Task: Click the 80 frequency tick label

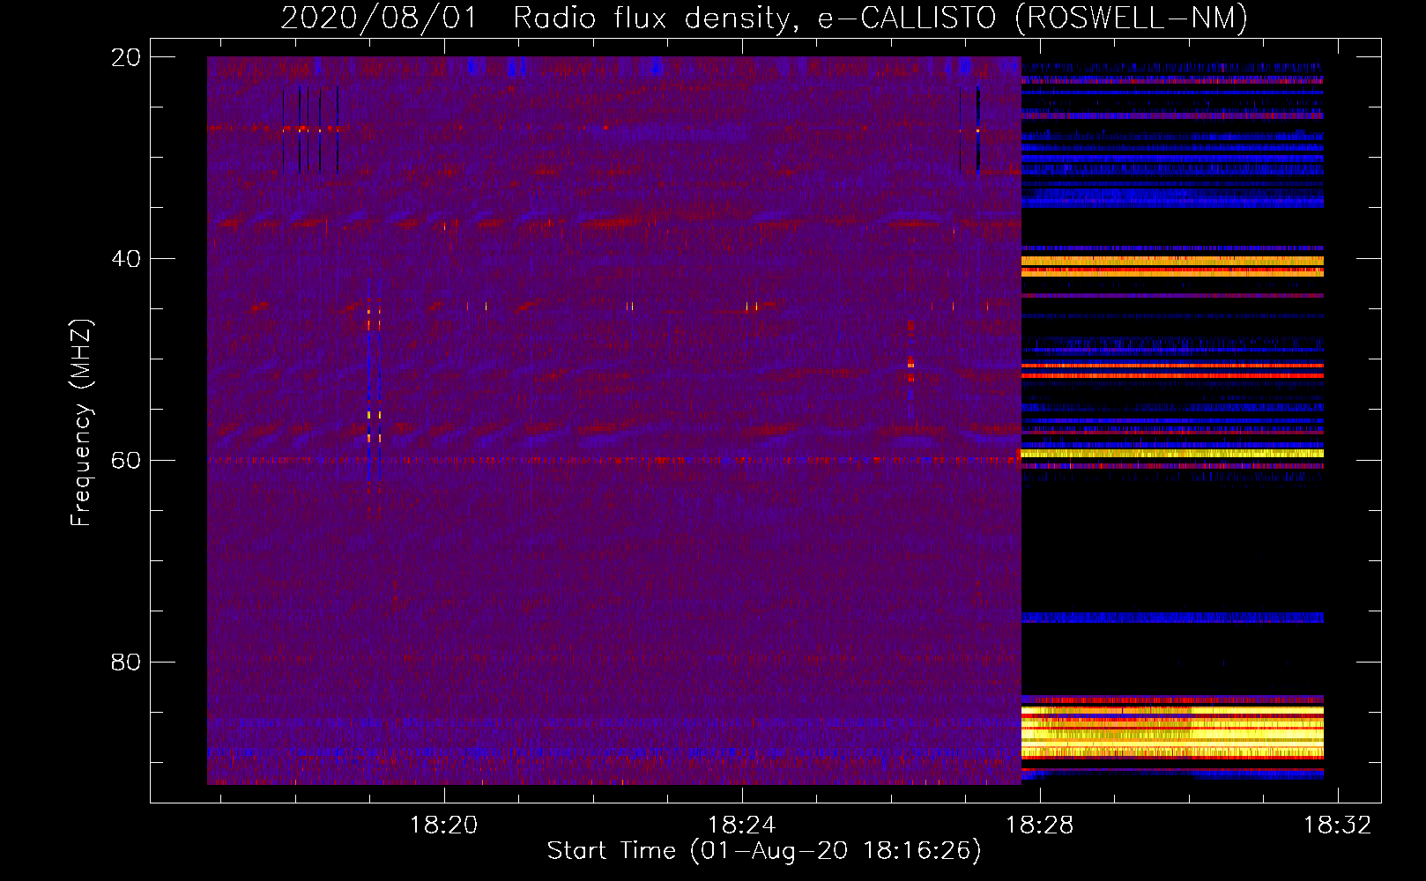Action: point(125,662)
